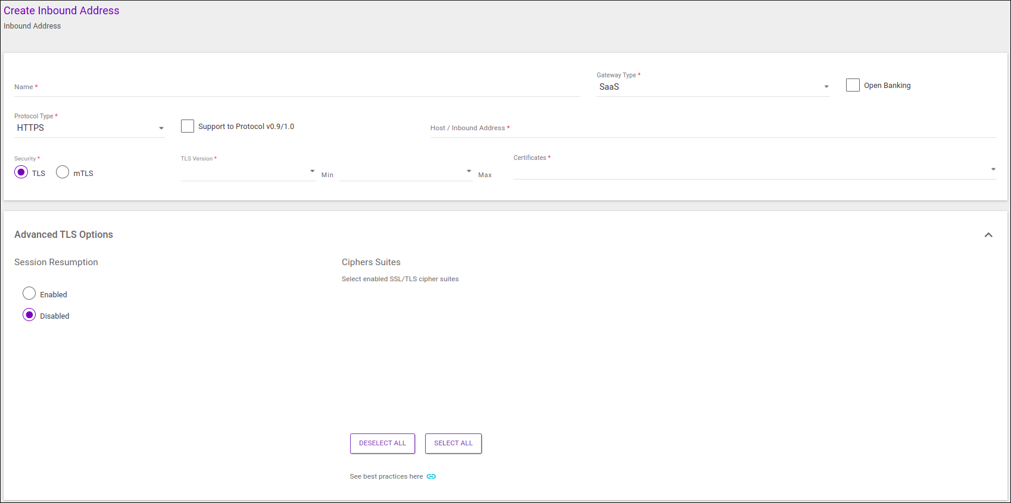Open the Protocol Type HTTPS dropdown
The width and height of the screenshot is (1011, 503).
pyautogui.click(x=89, y=128)
